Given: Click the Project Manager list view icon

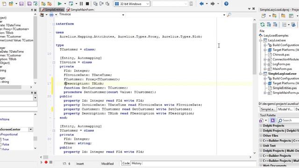Looking at the screenshot, I should tap(285, 25).
